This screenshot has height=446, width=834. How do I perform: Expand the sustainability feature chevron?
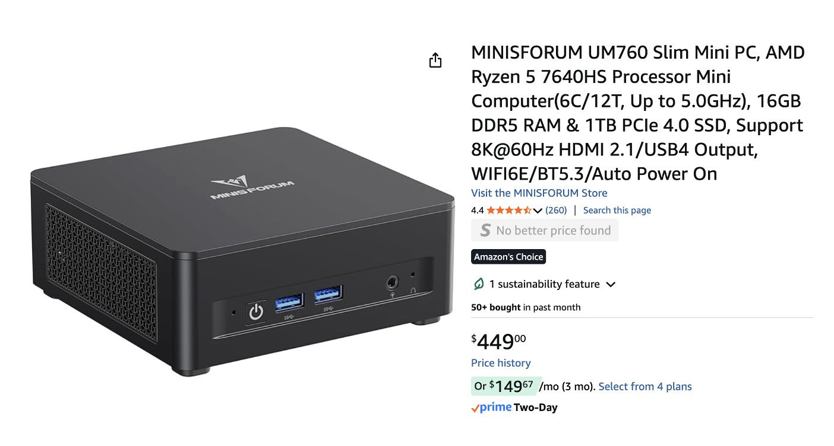pyautogui.click(x=610, y=284)
